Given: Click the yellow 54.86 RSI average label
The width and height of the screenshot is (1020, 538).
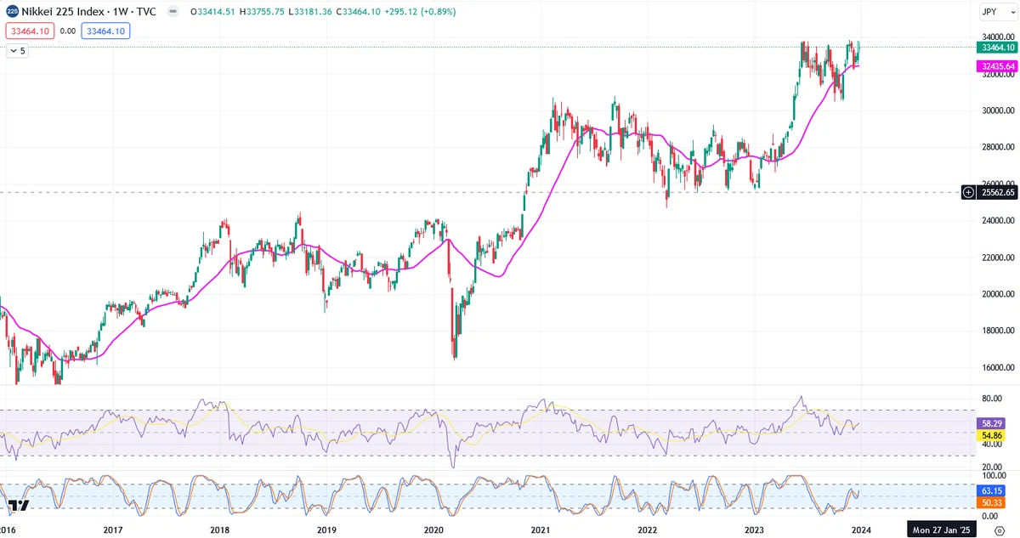Looking at the screenshot, I should click(989, 434).
